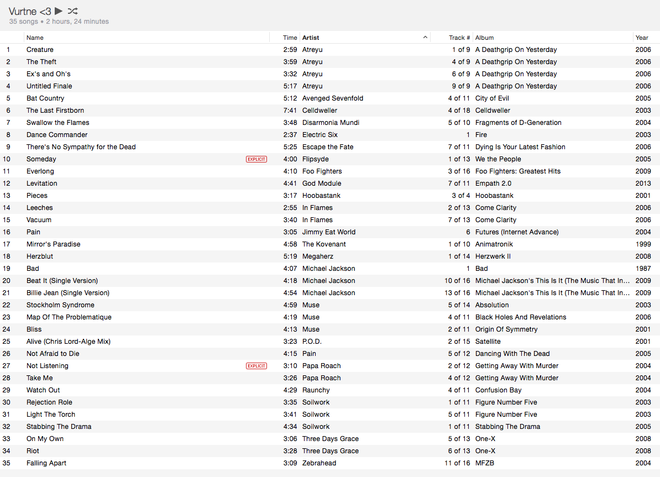Screen dimensions: 660x477
Task: Click album Fragments of D-Generation
Action: pos(518,123)
